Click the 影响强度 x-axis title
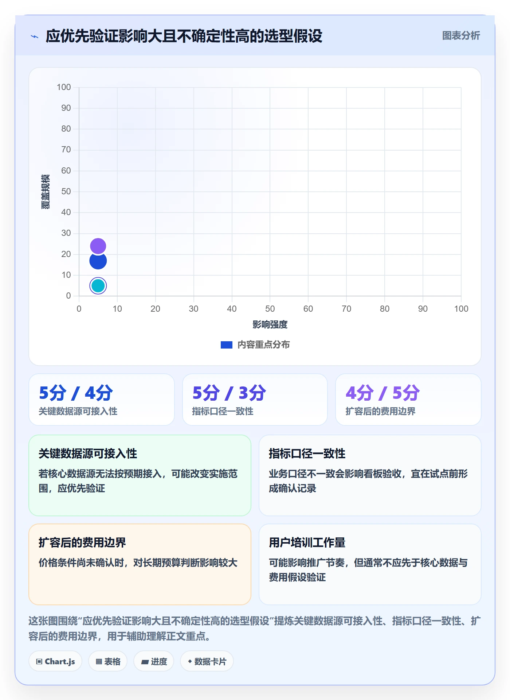The width and height of the screenshot is (510, 700). pyautogui.click(x=270, y=324)
